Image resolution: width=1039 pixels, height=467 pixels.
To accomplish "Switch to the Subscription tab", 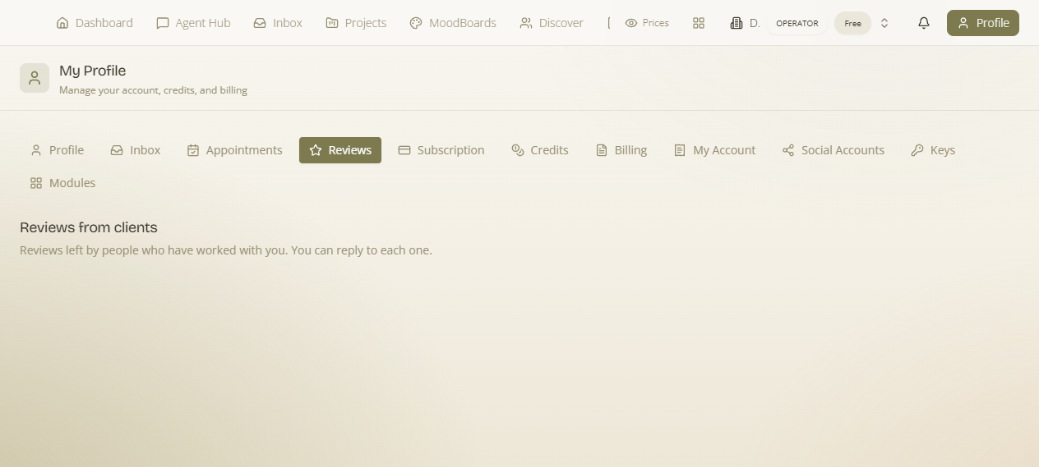I will click(441, 150).
